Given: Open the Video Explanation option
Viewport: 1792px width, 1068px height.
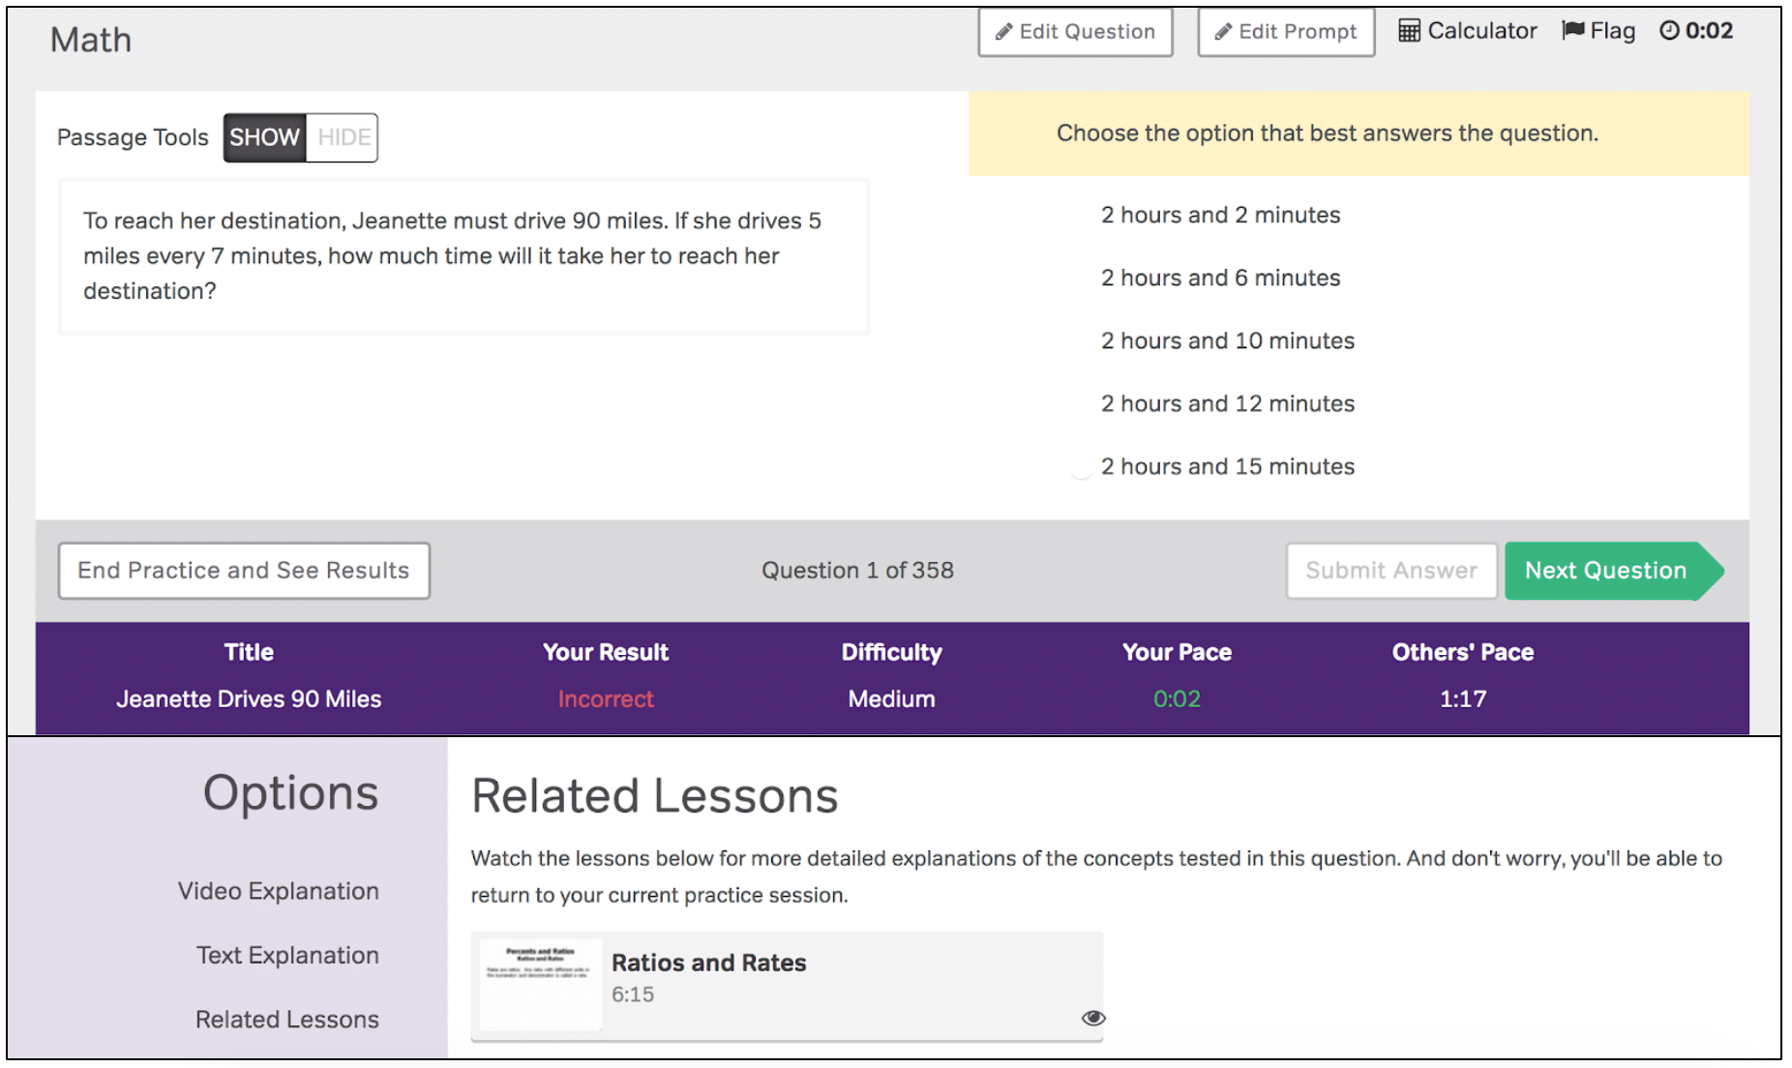Looking at the screenshot, I should (278, 891).
